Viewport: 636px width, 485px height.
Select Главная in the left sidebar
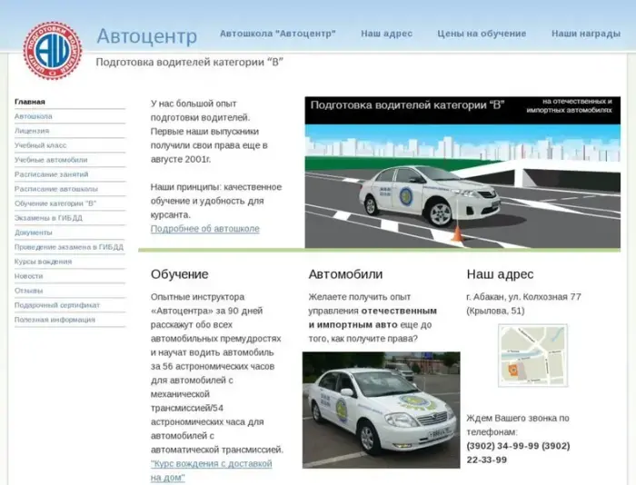[30, 102]
